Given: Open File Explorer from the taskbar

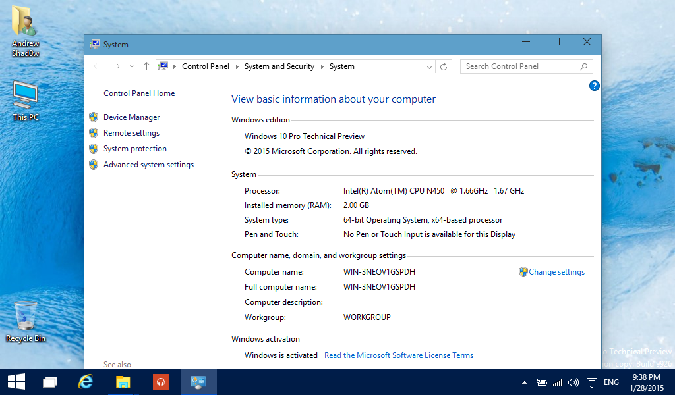Looking at the screenshot, I should point(123,382).
